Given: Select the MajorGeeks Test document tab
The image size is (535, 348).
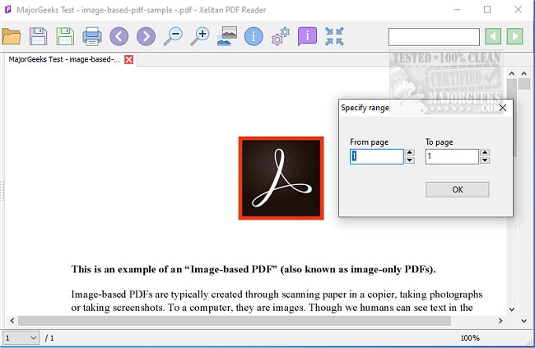Looking at the screenshot, I should pos(64,59).
